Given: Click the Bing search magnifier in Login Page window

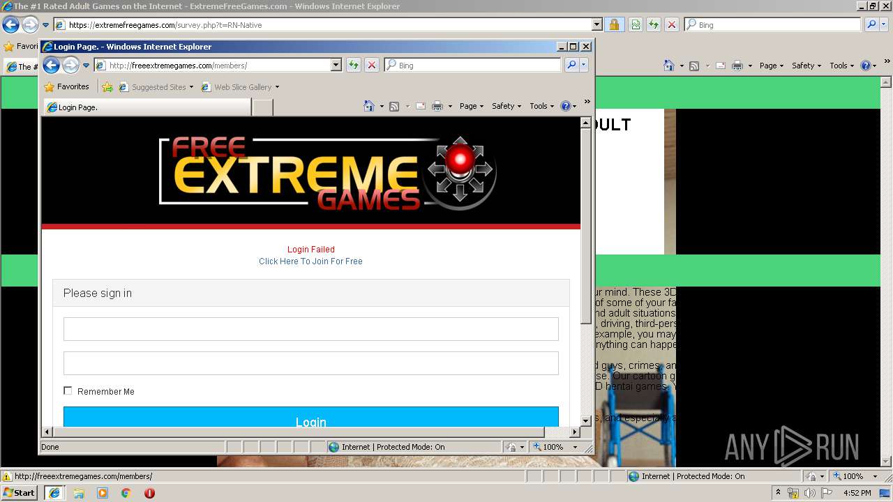Looking at the screenshot, I should [571, 65].
